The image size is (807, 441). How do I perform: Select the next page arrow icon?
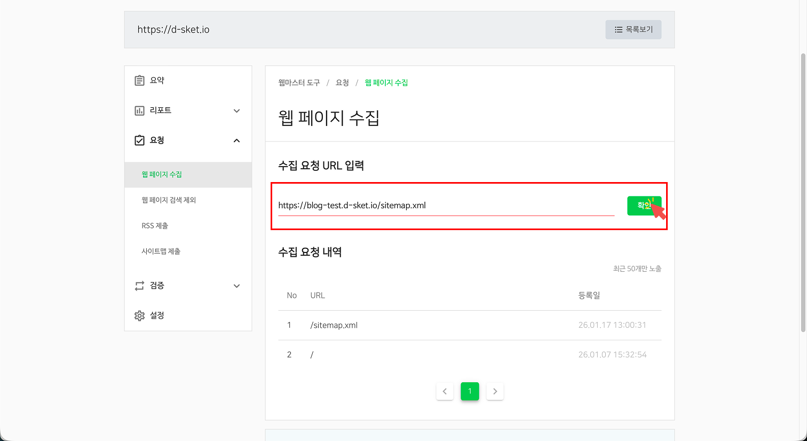pyautogui.click(x=495, y=391)
